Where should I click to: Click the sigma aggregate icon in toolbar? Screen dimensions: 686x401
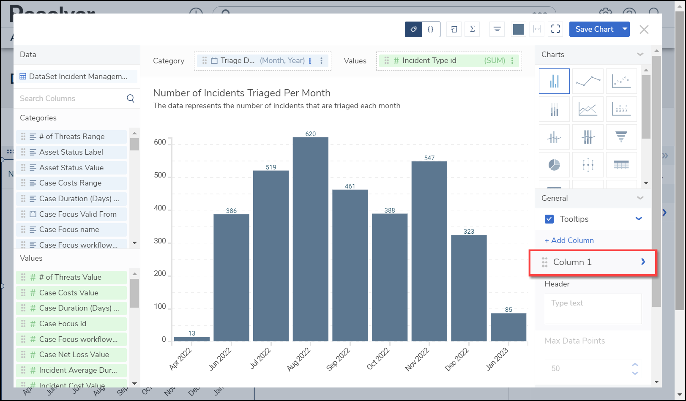472,29
